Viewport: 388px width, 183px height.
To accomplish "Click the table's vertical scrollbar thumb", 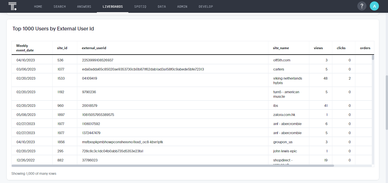I will (x=373, y=58).
